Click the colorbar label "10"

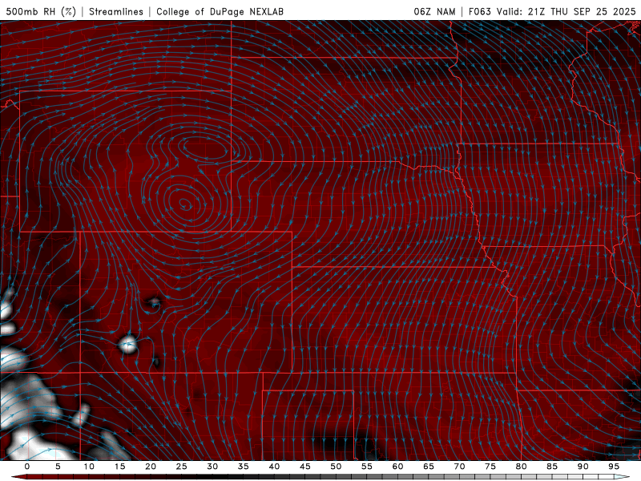coord(89,467)
